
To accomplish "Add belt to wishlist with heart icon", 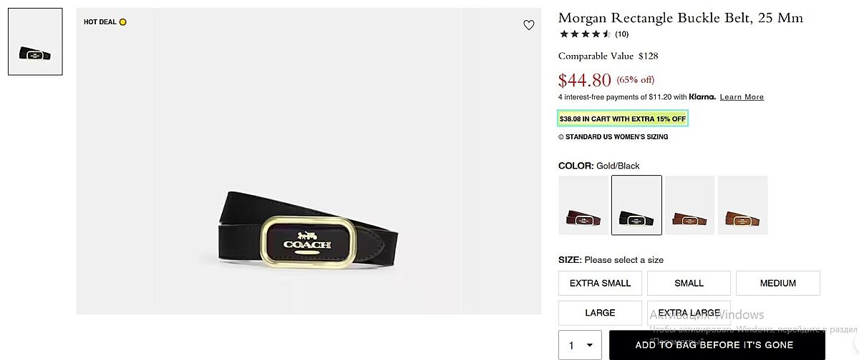I will 529,25.
